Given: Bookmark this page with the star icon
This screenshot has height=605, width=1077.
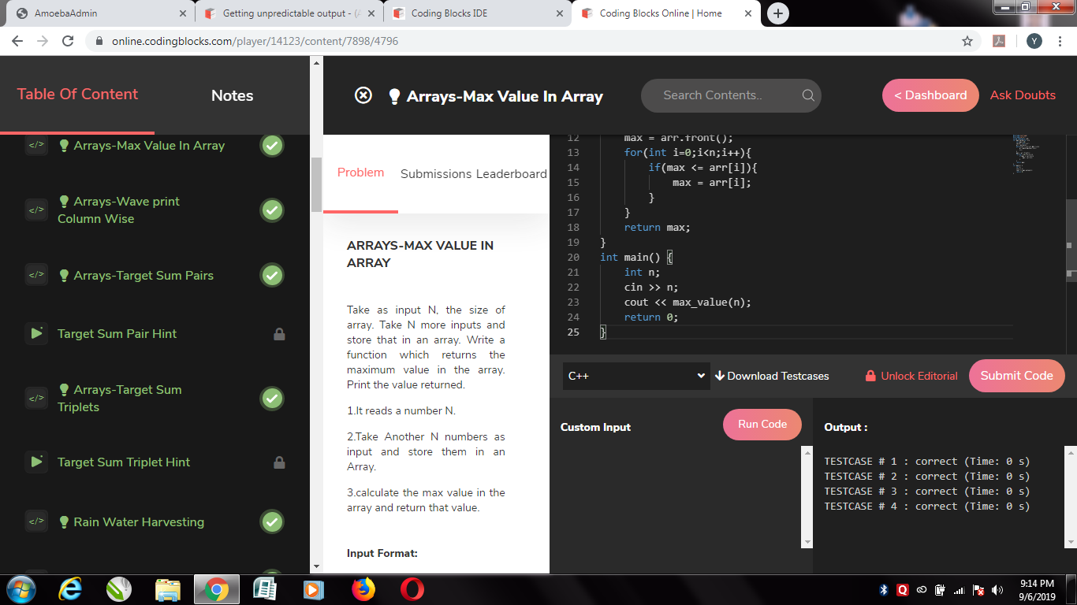Looking at the screenshot, I should click(x=967, y=41).
